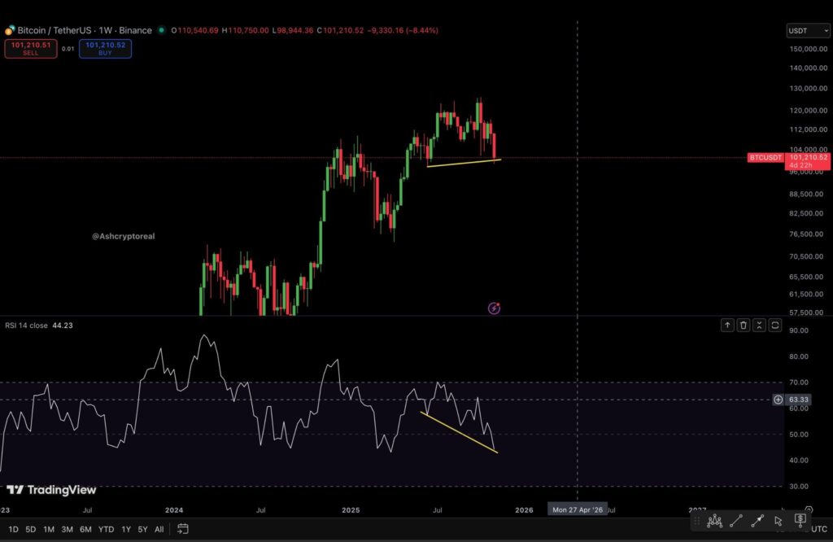This screenshot has width=833, height=542.
Task: Select the 1Y range tab
Action: click(126, 528)
